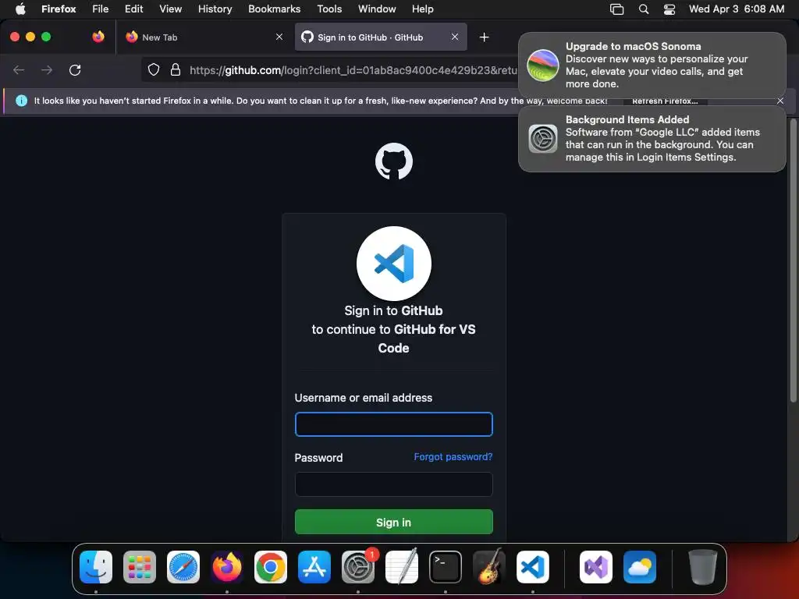Click the date and time in menu bar
This screenshot has height=599, width=799.
point(737,9)
